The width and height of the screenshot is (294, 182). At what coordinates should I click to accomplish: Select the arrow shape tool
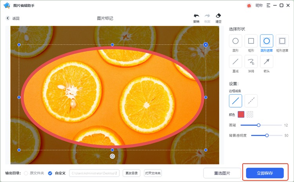click(267, 61)
